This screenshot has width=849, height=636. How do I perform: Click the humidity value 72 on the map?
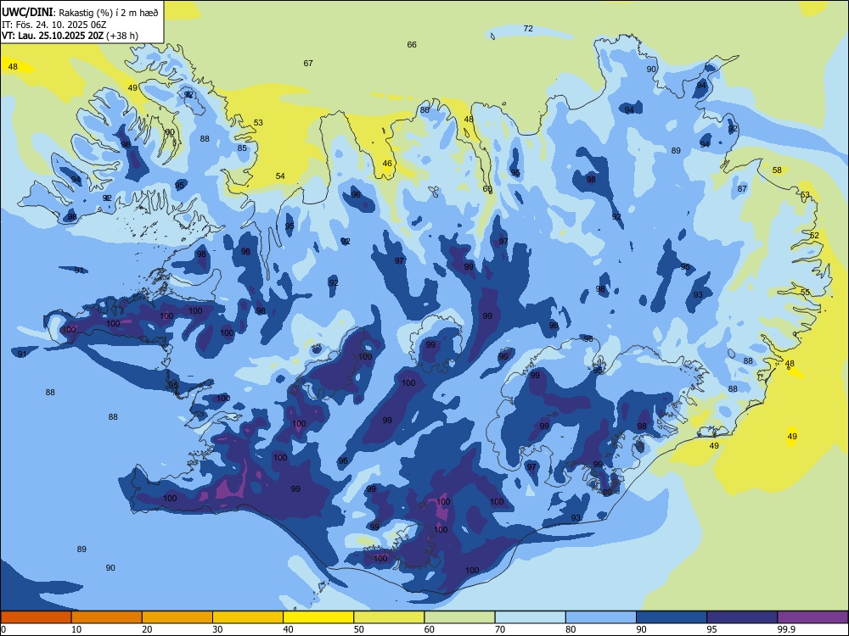pyautogui.click(x=528, y=29)
